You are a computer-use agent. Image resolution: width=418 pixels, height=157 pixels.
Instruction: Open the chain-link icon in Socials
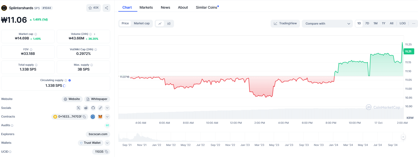click(100, 108)
